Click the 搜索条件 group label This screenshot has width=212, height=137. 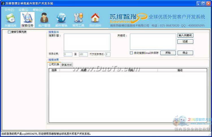(54, 32)
